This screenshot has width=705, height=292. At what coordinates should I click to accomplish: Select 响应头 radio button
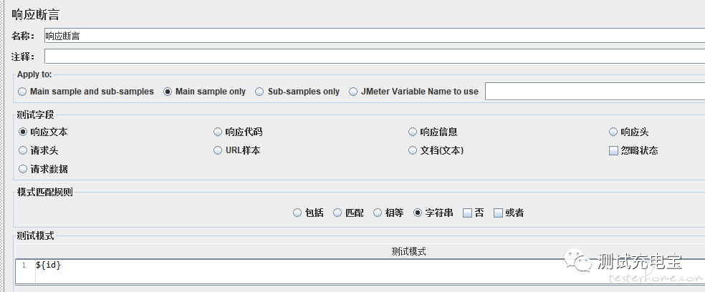[629, 132]
